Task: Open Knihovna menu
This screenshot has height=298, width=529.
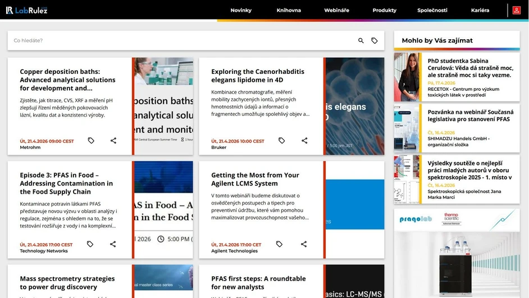Action: click(x=289, y=10)
